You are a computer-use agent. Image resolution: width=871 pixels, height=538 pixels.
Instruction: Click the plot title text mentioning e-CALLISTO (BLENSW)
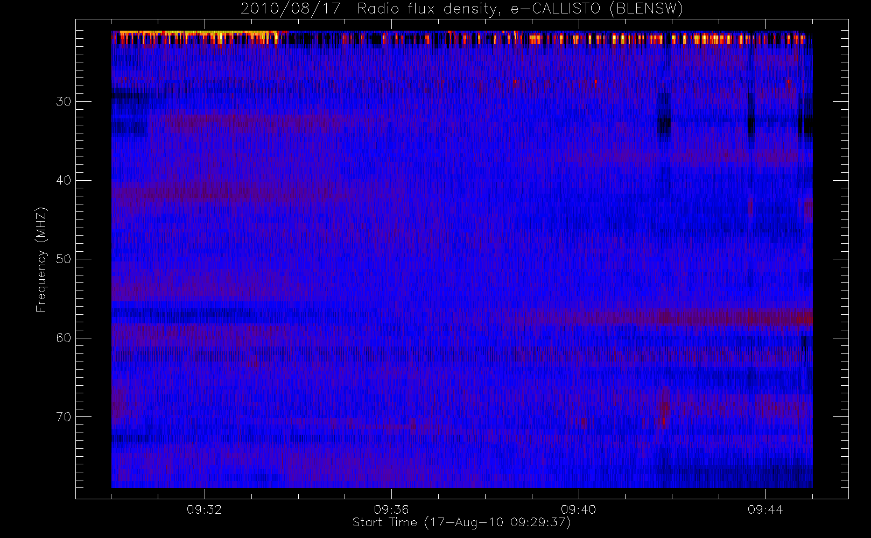coord(462,9)
